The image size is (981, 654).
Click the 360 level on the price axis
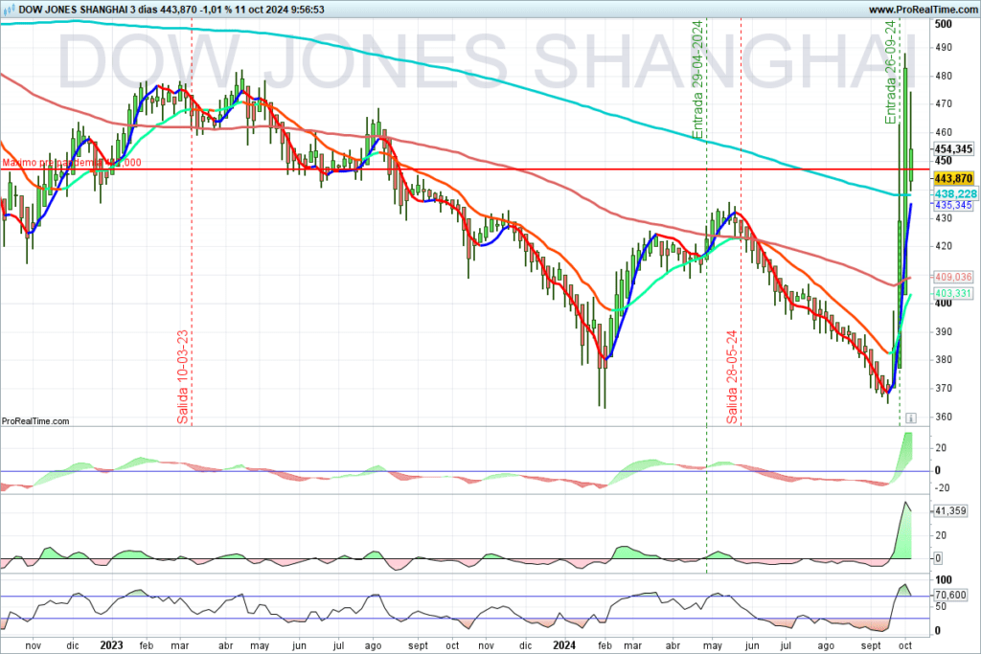943,417
